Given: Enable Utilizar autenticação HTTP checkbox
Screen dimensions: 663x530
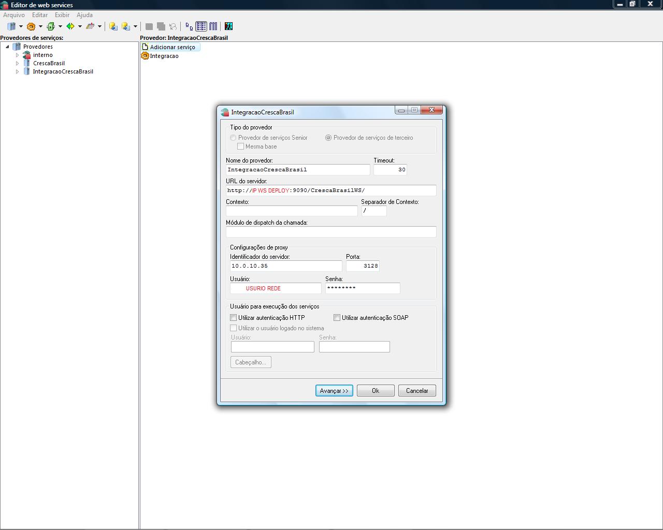Looking at the screenshot, I should click(234, 318).
